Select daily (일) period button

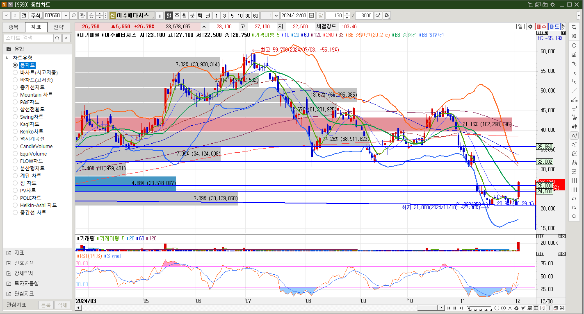(x=169, y=16)
